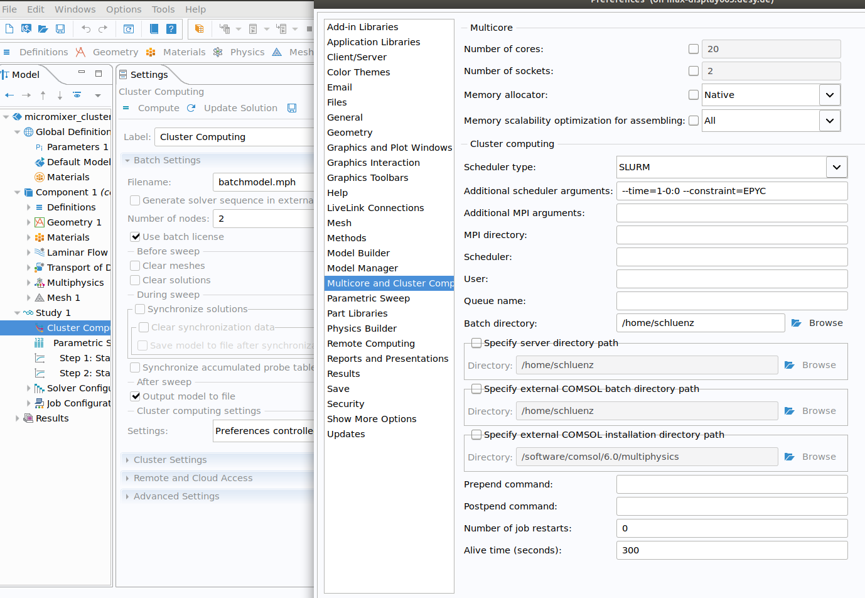Click the Undo arrow icon

pos(86,29)
